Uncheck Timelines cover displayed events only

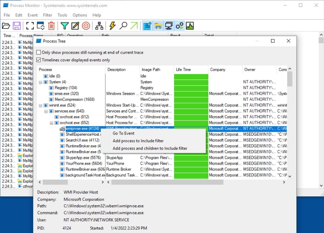coord(38,60)
